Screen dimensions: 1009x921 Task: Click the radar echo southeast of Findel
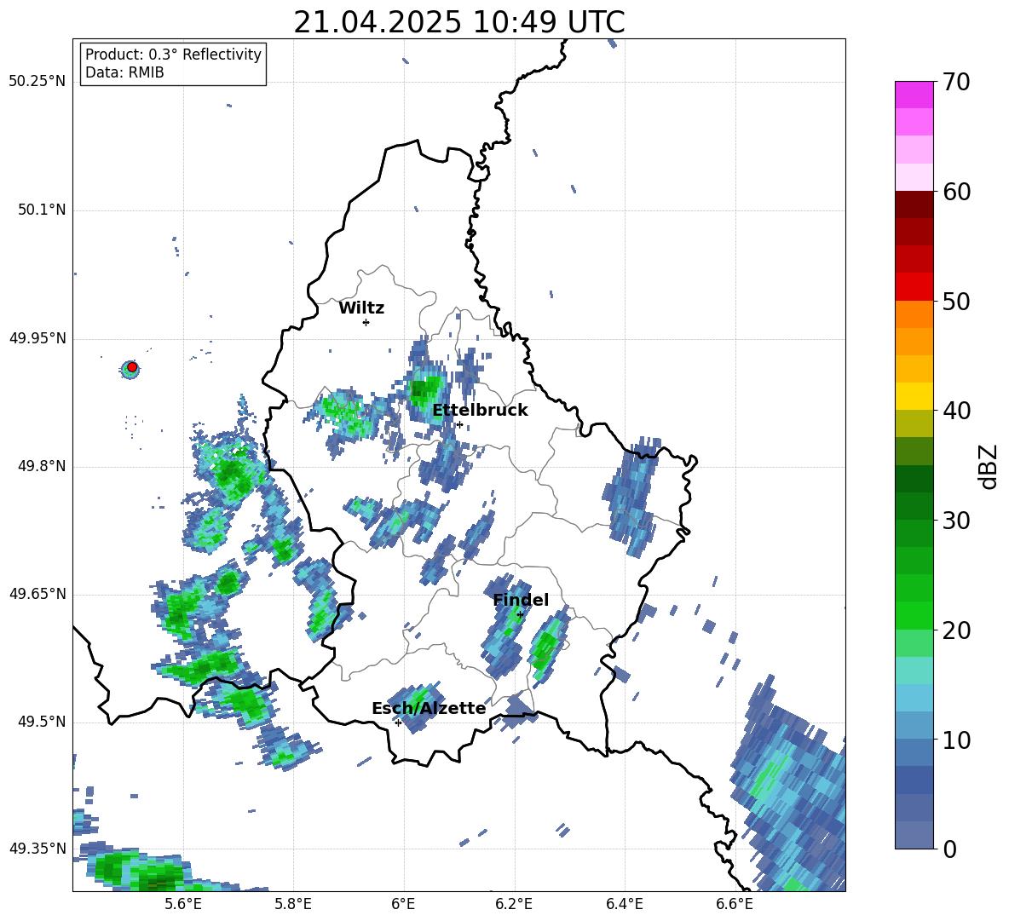(548, 644)
